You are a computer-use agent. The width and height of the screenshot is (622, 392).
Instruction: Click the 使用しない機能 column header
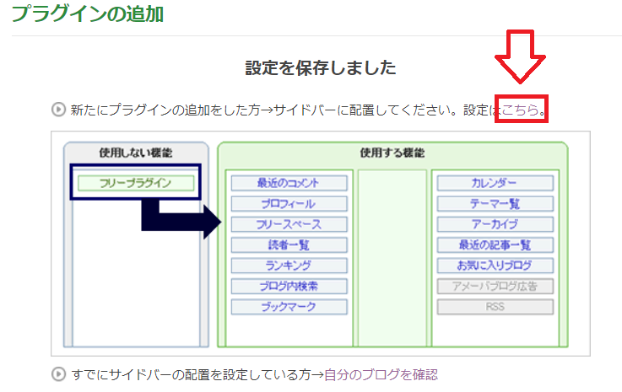point(136,153)
